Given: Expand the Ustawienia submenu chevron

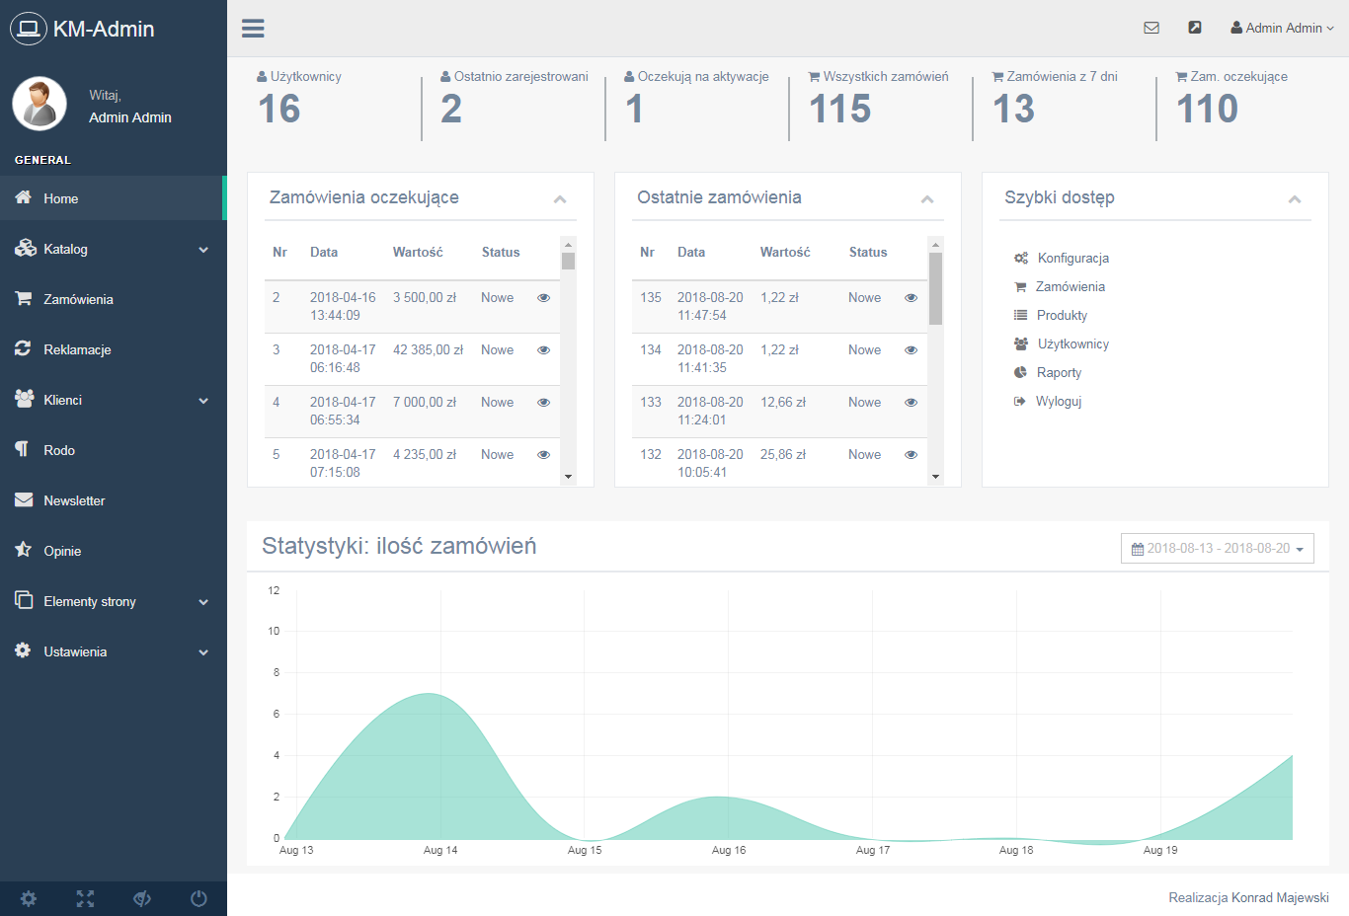Looking at the screenshot, I should coord(203,652).
